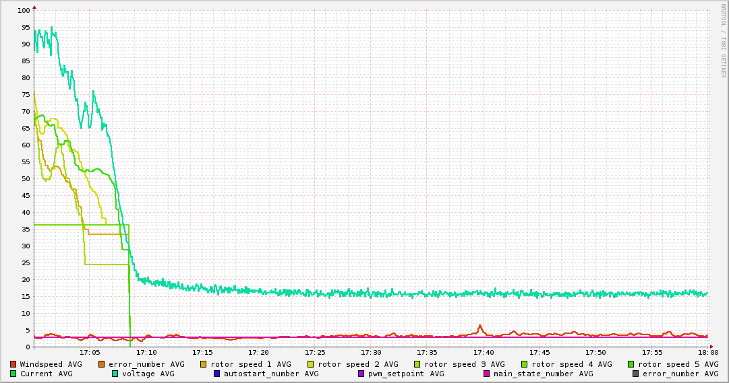Click the rotor speed 2 AVG color swatch
This screenshot has height=383, width=729.
311,364
